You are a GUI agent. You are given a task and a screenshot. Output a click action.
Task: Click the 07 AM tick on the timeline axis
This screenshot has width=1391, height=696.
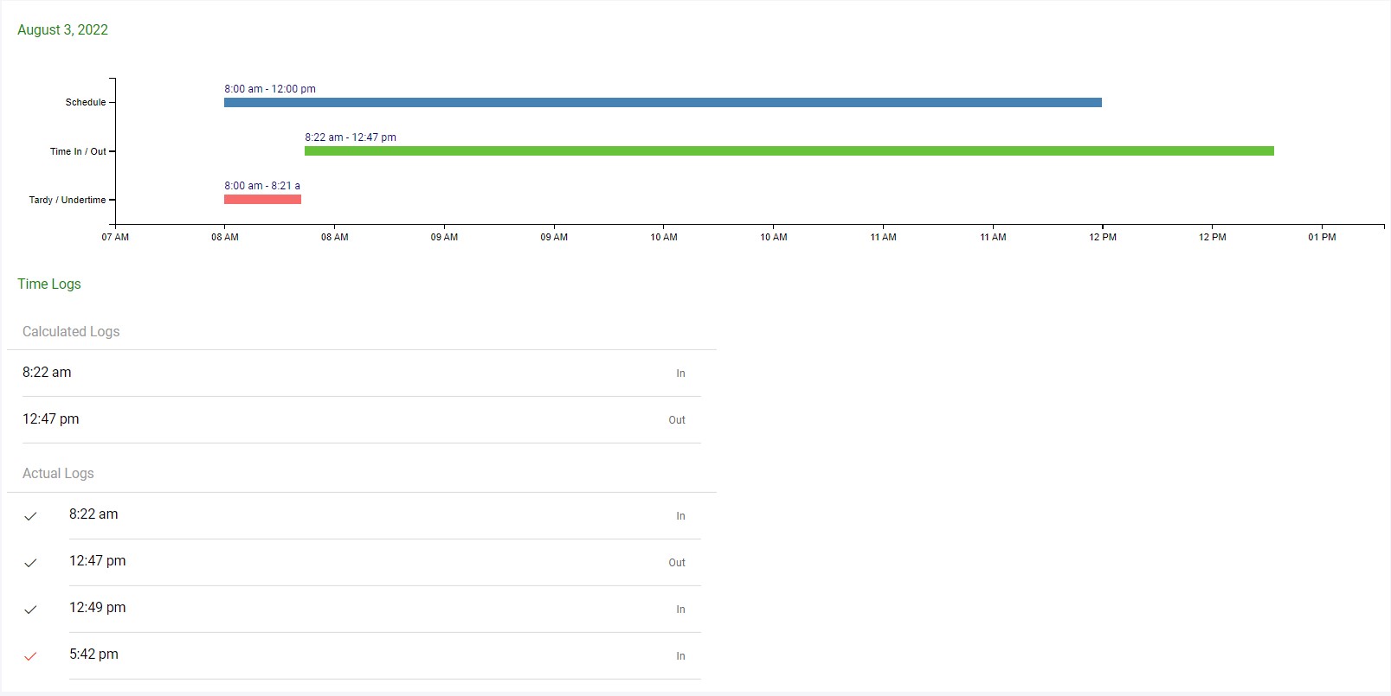[x=115, y=237]
